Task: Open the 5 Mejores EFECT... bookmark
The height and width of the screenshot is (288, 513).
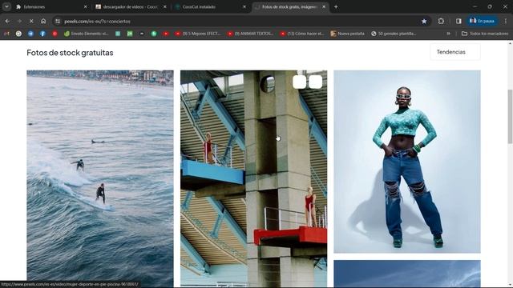Action: [x=198, y=34]
